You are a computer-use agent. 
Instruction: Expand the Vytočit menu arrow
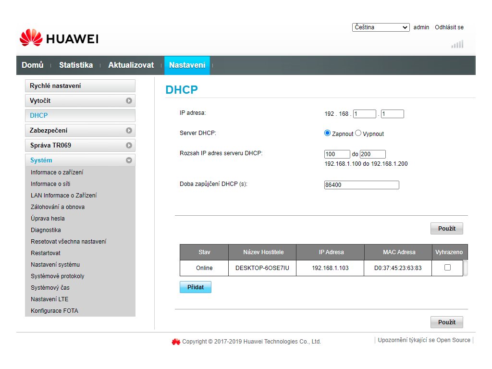point(129,101)
